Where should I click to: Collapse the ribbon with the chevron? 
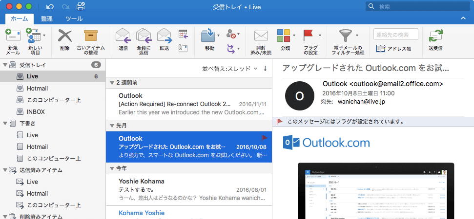[x=463, y=18]
